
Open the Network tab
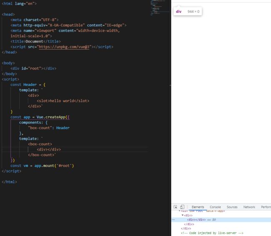249,207
